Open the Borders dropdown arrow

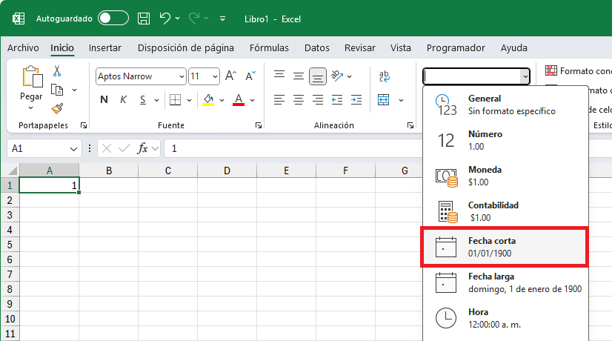point(189,100)
